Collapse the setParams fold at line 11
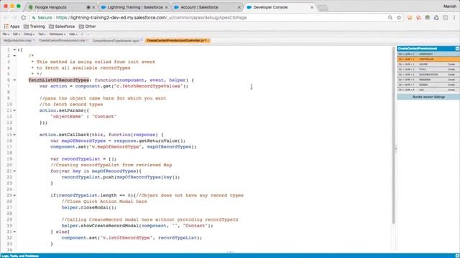This screenshot has width=460, height=258. click(14, 110)
